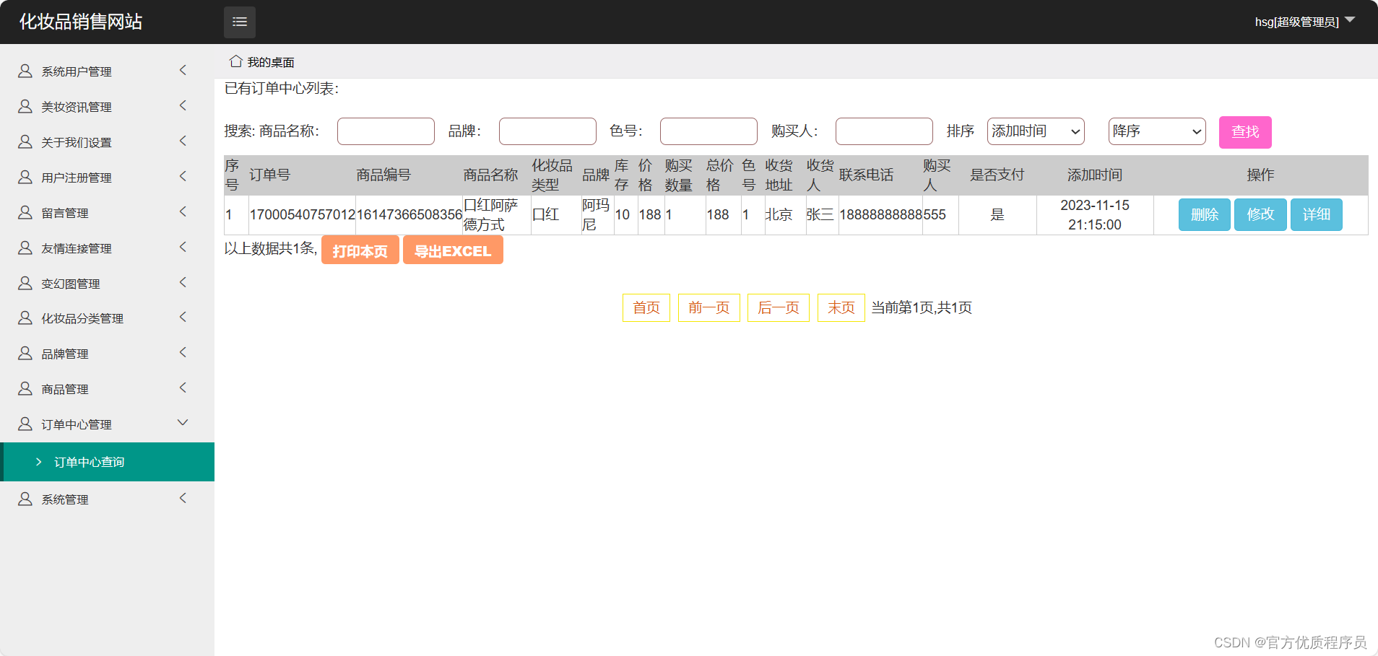Expand the 品牌管理 chevron

click(183, 352)
